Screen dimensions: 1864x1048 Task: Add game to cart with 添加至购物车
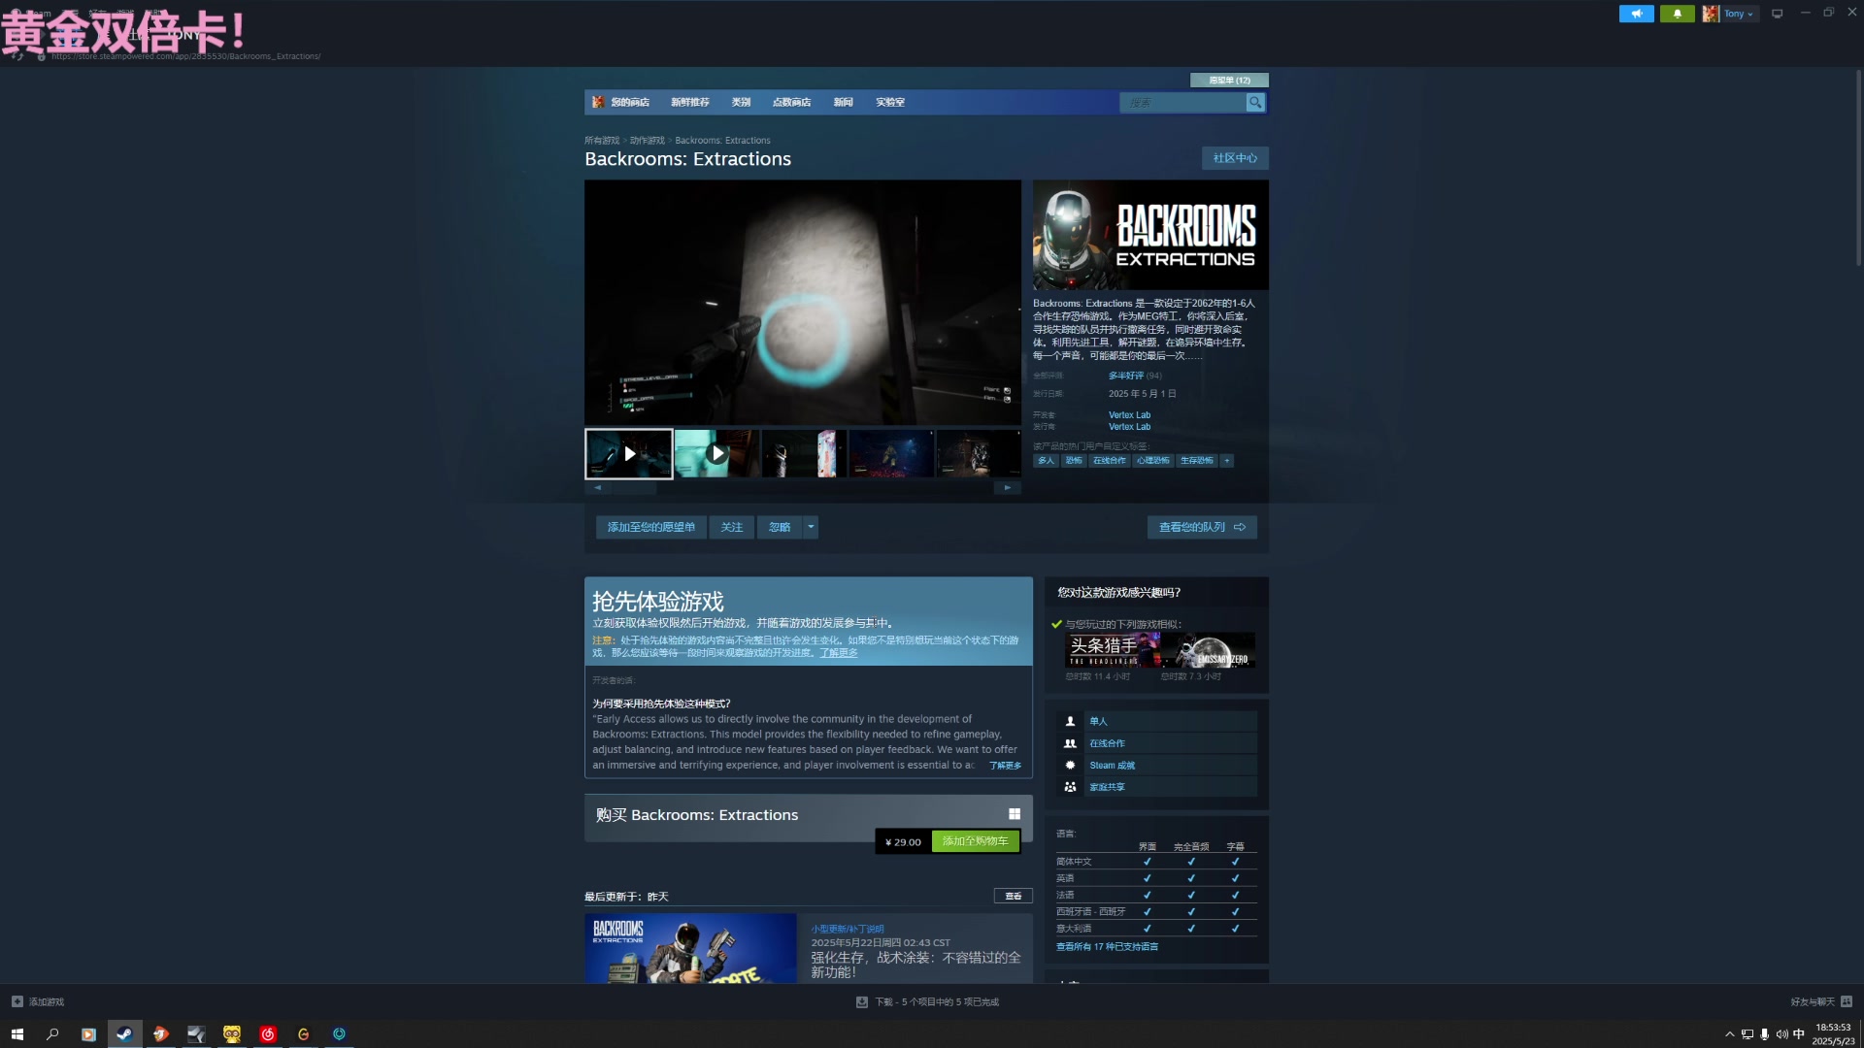975,841
